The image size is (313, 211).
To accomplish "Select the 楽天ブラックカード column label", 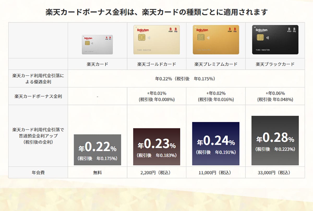I will point(275,64).
